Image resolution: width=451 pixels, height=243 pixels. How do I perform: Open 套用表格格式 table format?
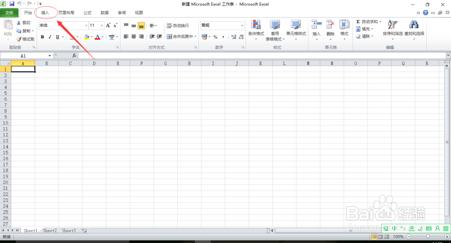[275, 30]
